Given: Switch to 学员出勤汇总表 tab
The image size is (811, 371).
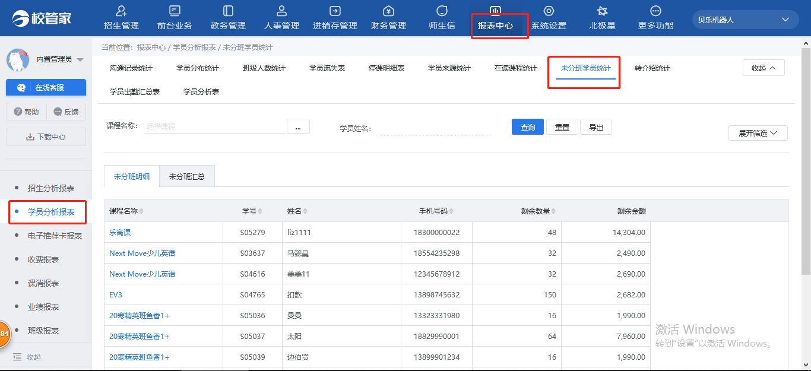Looking at the screenshot, I should tap(135, 92).
